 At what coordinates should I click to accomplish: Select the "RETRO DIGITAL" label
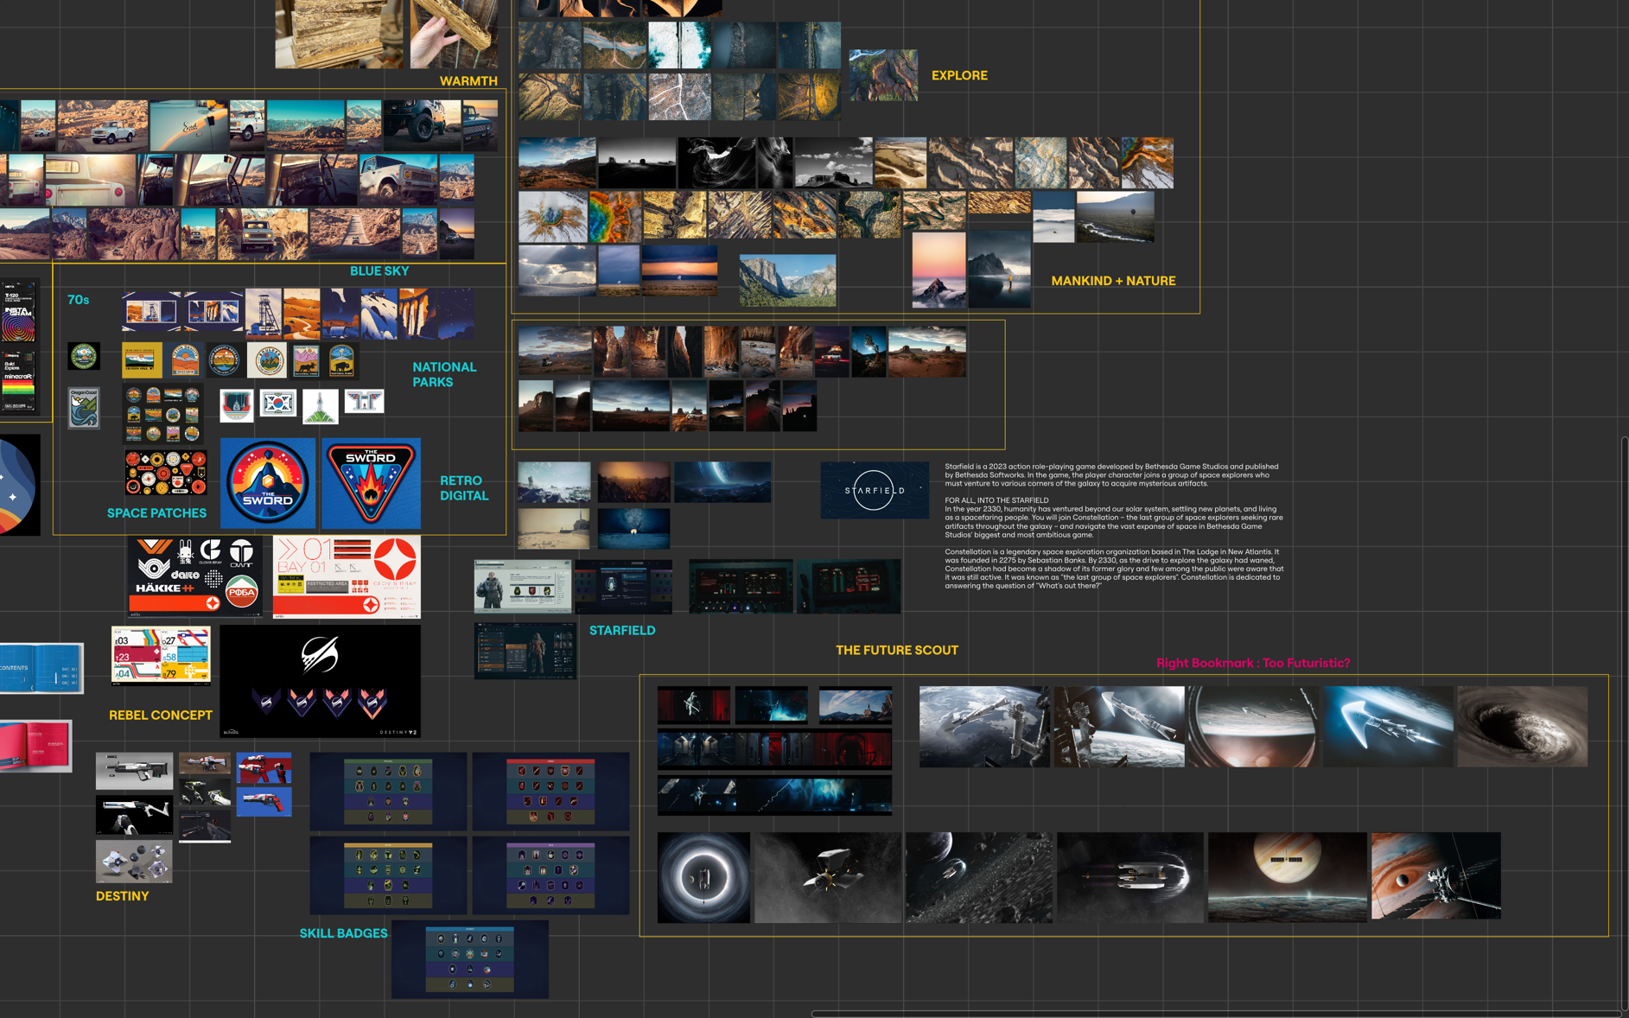[464, 488]
